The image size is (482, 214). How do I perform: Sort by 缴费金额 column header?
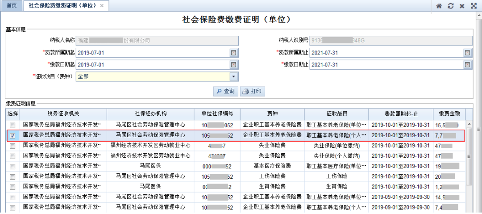pos(449,113)
